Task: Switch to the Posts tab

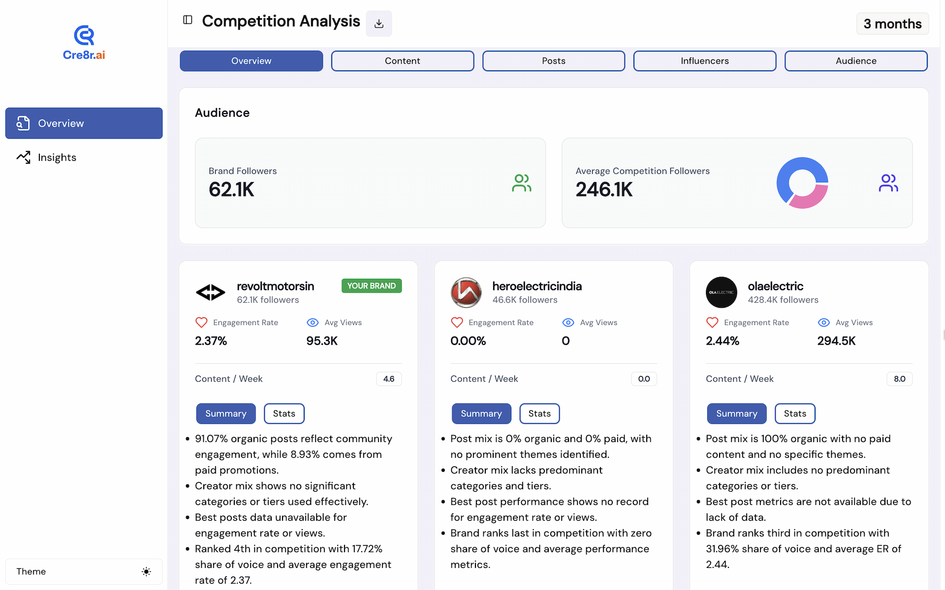Action: (x=554, y=61)
